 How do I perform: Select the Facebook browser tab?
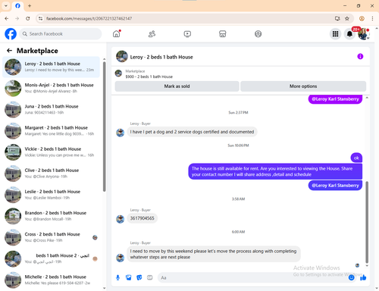point(17,5)
